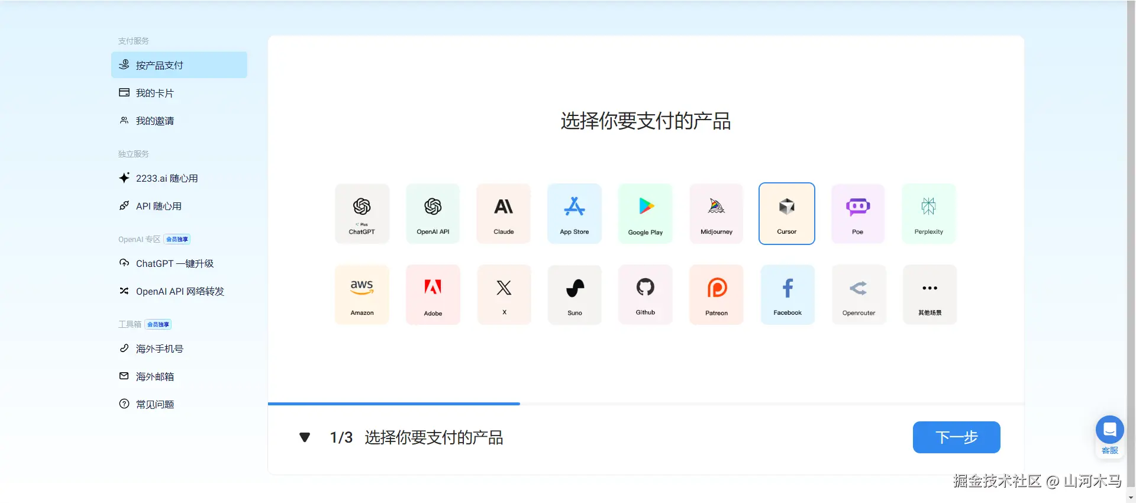Screen dimensions: 1136x503
Task: Choose the Openrouter product card
Action: pyautogui.click(x=859, y=295)
